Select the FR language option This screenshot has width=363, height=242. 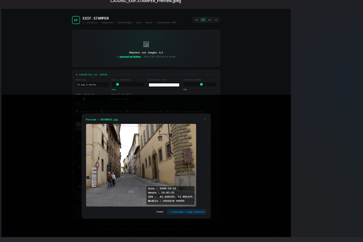tap(203, 20)
